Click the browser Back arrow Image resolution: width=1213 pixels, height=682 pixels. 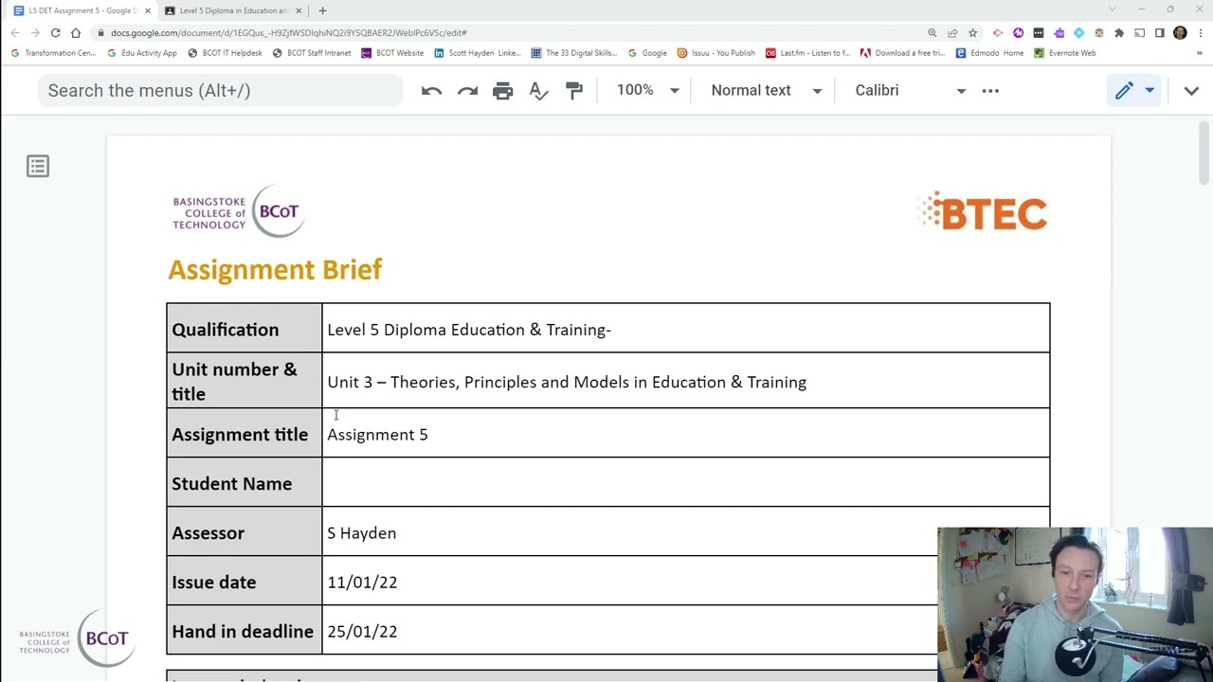15,32
